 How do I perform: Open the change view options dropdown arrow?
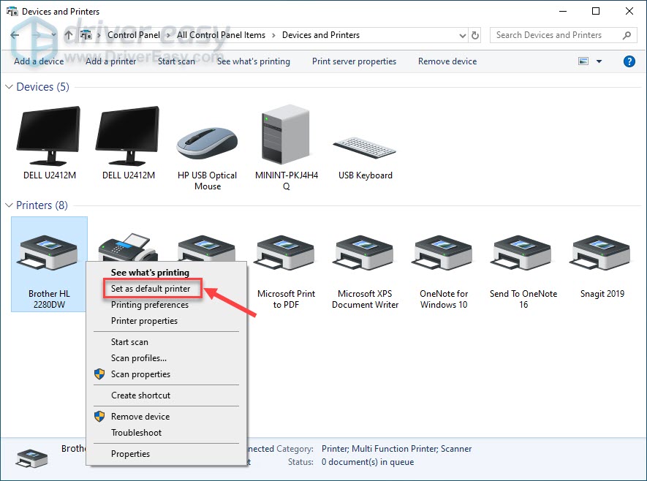[x=599, y=61]
